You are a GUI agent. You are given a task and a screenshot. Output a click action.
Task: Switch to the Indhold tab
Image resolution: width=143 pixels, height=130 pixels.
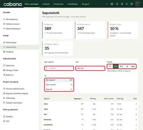coord(46,4)
